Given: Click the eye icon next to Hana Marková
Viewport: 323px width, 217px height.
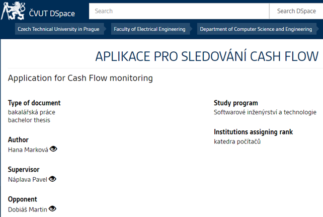Looking at the screenshot, I should point(53,149).
